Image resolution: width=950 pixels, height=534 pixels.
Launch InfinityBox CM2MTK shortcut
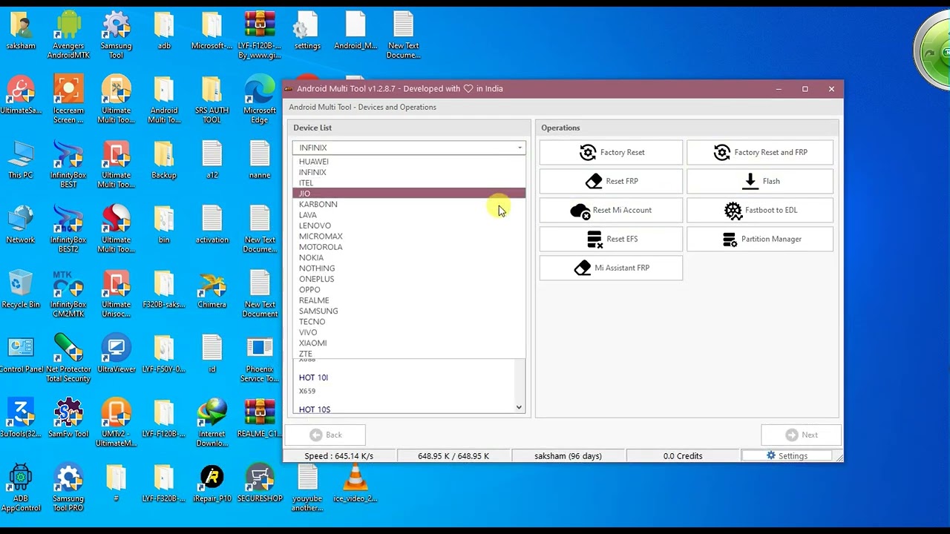[68, 294]
